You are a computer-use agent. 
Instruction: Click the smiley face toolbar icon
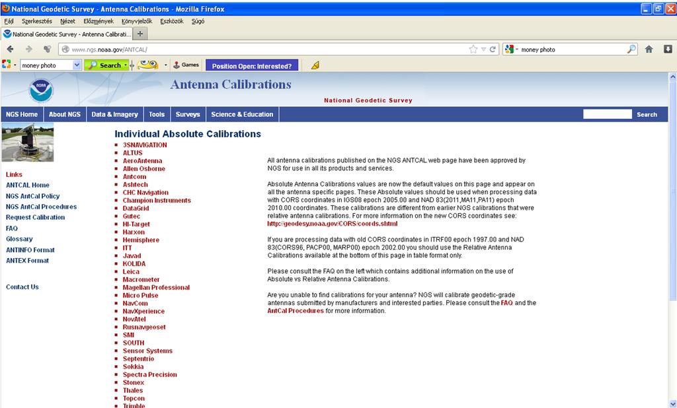pyautogui.click(x=147, y=65)
